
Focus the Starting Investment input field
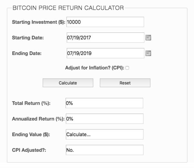click(x=105, y=22)
